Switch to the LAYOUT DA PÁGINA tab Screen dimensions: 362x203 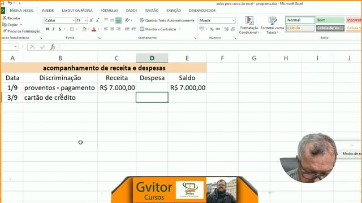point(77,11)
